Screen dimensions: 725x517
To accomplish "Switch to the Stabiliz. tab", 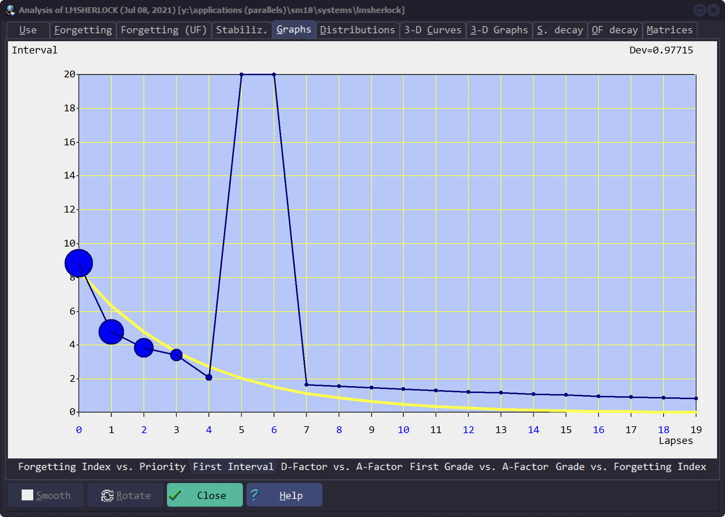I will click(x=242, y=30).
